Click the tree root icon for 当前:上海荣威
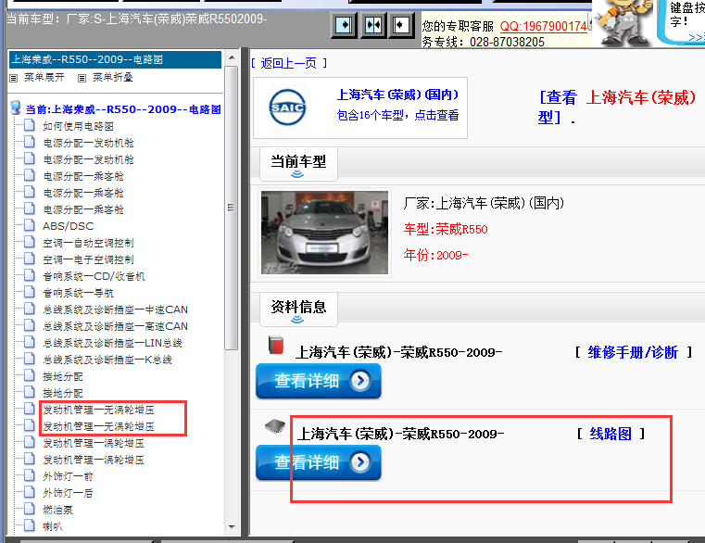Viewport: 705px width, 543px height. tap(16, 108)
